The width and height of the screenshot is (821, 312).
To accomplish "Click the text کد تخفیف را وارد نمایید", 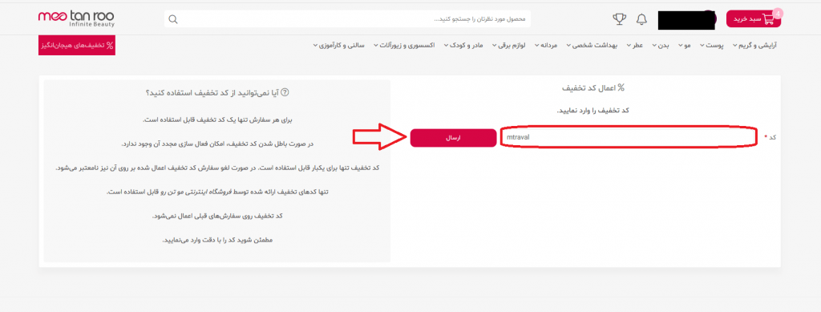I will [592, 111].
